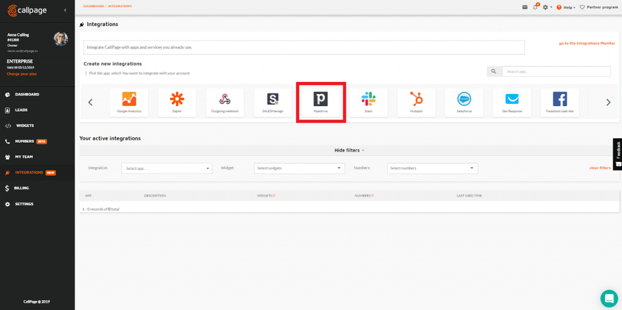Screen dimensions: 622x310
Task: Sort by the LAST USED TIME column header
Action: (469, 196)
